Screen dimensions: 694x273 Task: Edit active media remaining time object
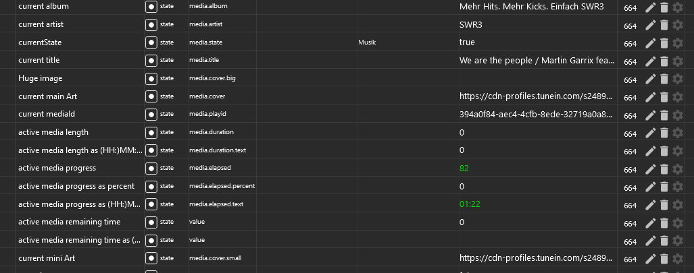pyautogui.click(x=650, y=222)
